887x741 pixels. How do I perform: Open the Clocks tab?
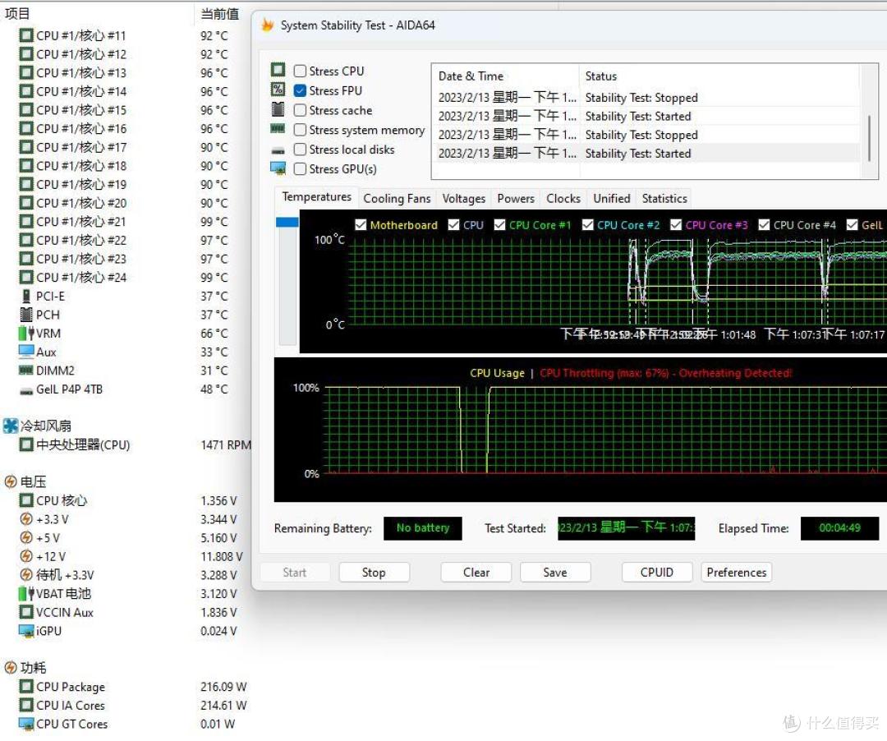(563, 199)
